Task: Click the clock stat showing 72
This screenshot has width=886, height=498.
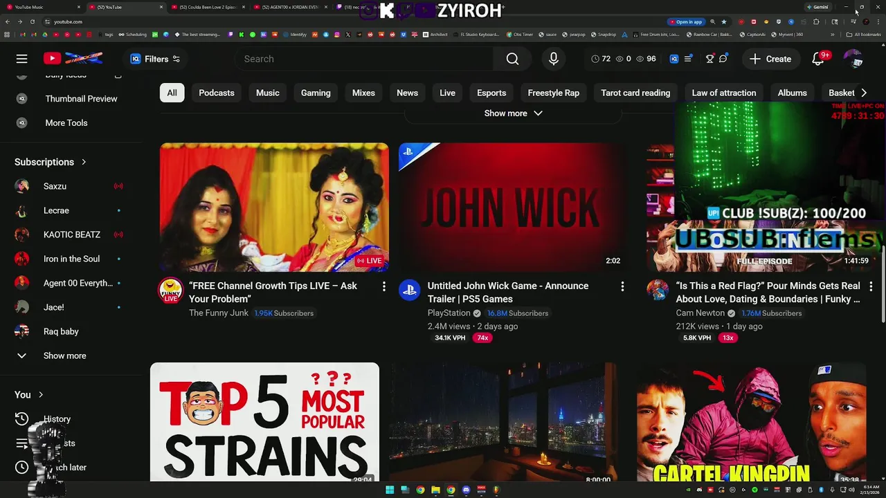Action: click(x=601, y=59)
